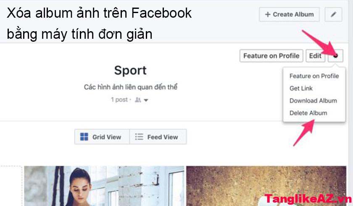353x206 pixels.
Task: Click the Edit album button
Action: pyautogui.click(x=316, y=56)
